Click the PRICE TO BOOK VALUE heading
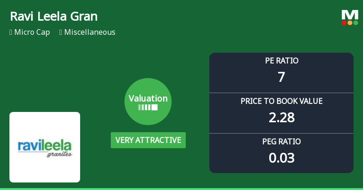363x190 pixels. 281,101
